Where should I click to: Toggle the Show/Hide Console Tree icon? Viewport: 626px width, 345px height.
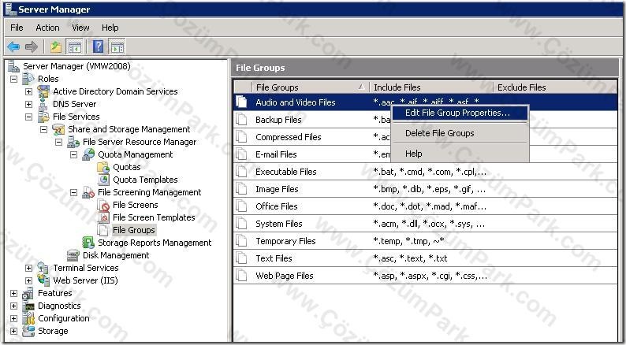click(x=74, y=47)
